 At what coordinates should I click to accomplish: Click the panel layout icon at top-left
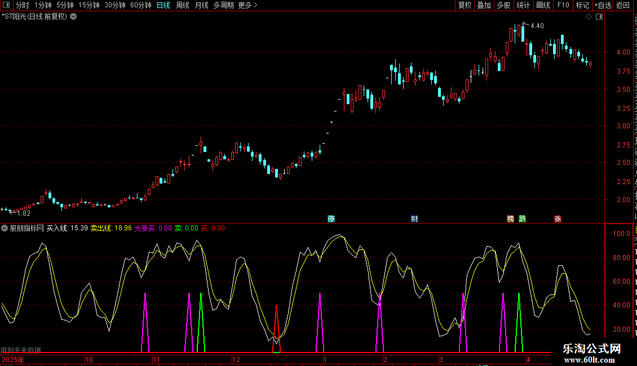tap(6, 5)
